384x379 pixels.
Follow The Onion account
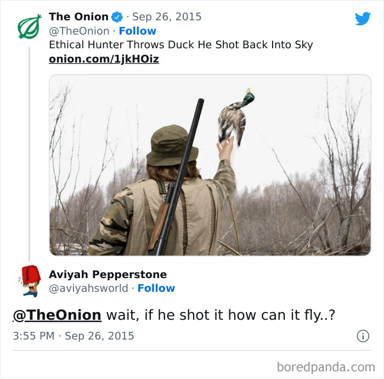tap(137, 31)
